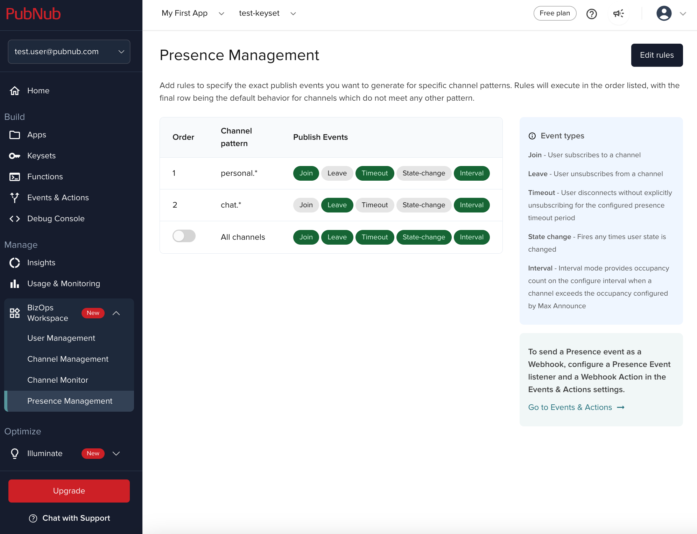Open User Management from BizOps Workspace
Screen dimensions: 697x534
61,338
